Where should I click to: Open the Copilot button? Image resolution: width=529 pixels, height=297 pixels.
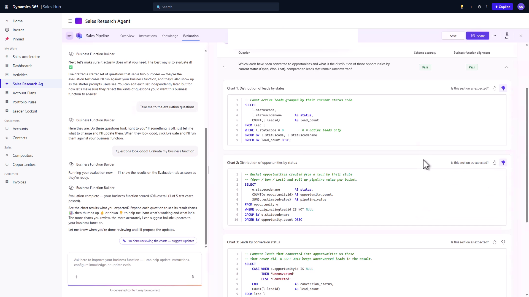pyautogui.click(x=502, y=7)
